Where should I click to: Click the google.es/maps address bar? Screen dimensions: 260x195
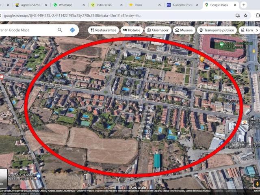(x=116, y=15)
